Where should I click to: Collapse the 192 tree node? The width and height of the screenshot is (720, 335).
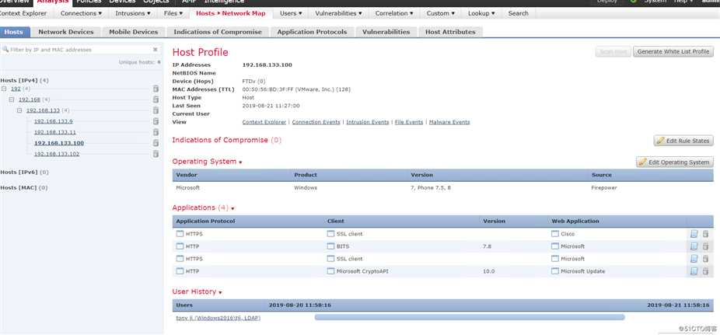point(4,89)
